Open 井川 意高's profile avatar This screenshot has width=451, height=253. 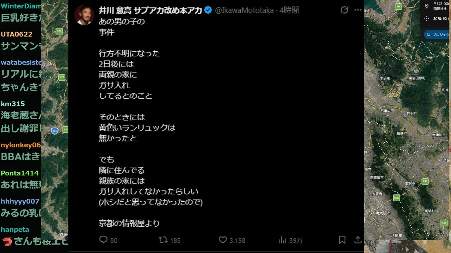tap(84, 15)
